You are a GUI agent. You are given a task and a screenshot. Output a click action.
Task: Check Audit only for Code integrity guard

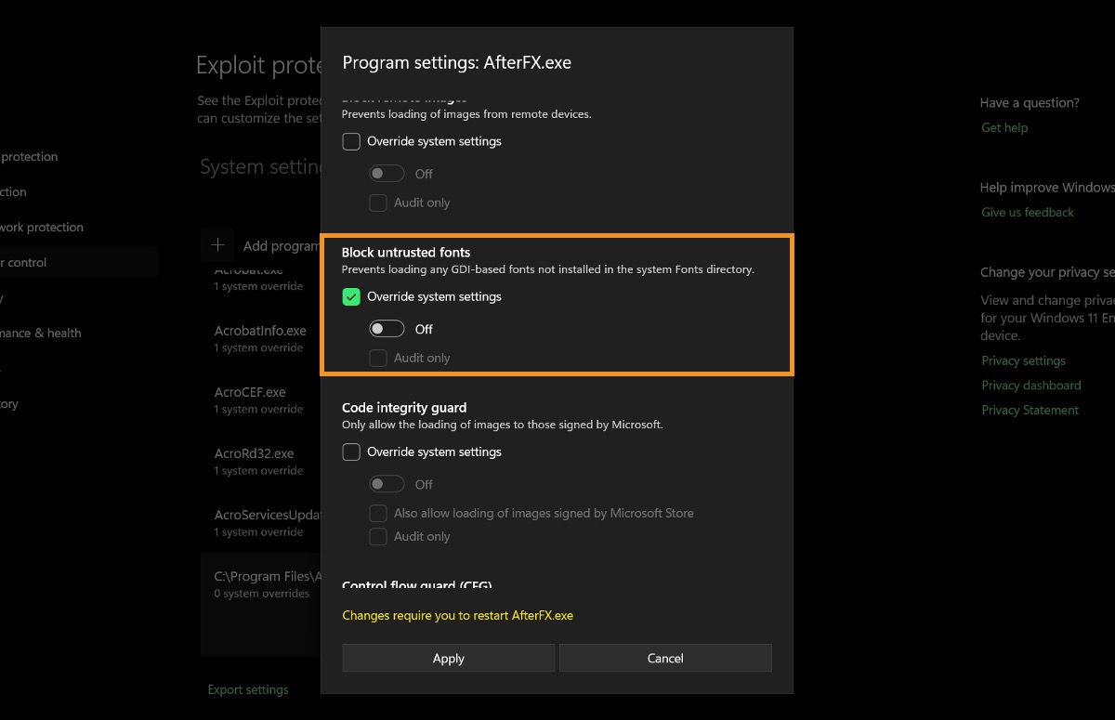coord(378,536)
